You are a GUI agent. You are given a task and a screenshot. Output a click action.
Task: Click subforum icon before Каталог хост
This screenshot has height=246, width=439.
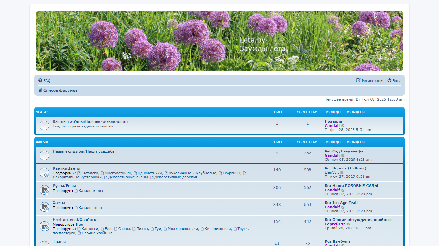click(76, 208)
